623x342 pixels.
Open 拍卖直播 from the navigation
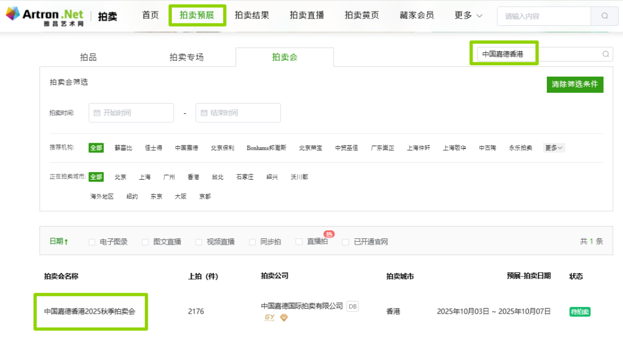pyautogui.click(x=307, y=15)
